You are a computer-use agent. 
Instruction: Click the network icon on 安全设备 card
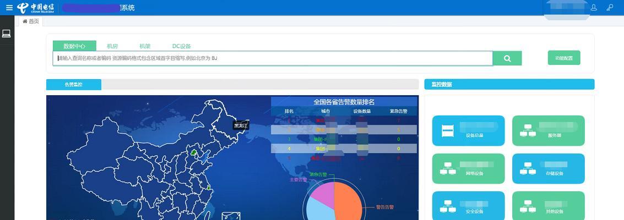pyautogui.click(x=448, y=206)
